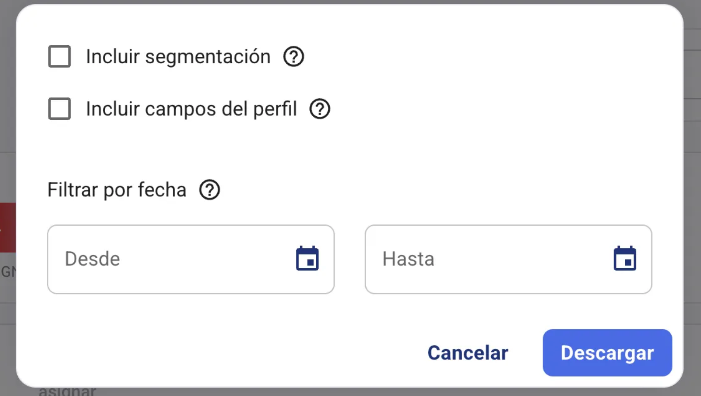
Task: Click the Hasta placeholder text
Action: click(408, 259)
